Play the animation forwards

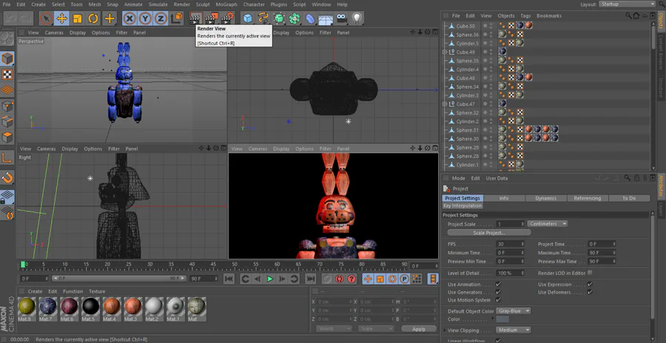[269, 279]
